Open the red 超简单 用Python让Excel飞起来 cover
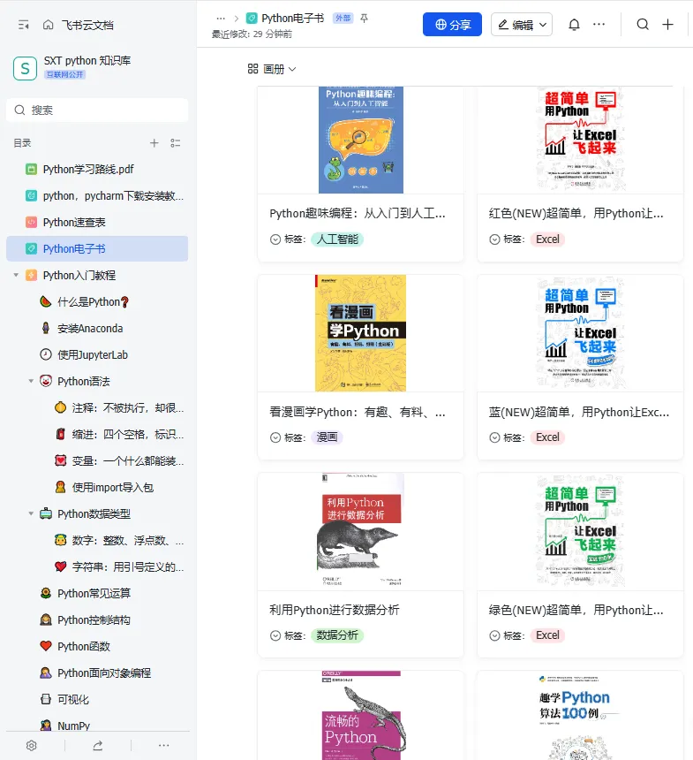693x760 pixels. pyautogui.click(x=581, y=141)
